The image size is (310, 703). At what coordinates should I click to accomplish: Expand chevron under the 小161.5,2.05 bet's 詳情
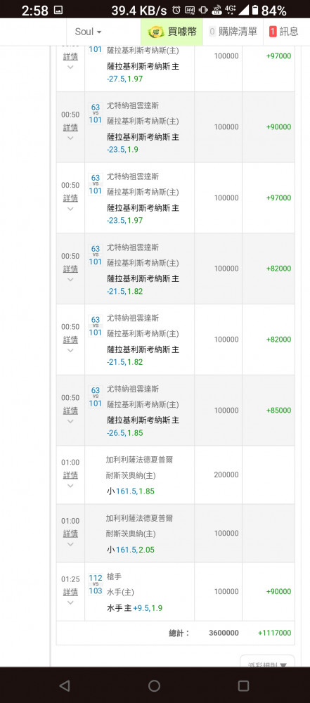pyautogui.click(x=70, y=544)
